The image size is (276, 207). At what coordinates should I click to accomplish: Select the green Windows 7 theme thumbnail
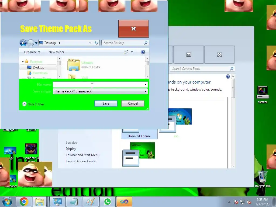click(x=139, y=154)
